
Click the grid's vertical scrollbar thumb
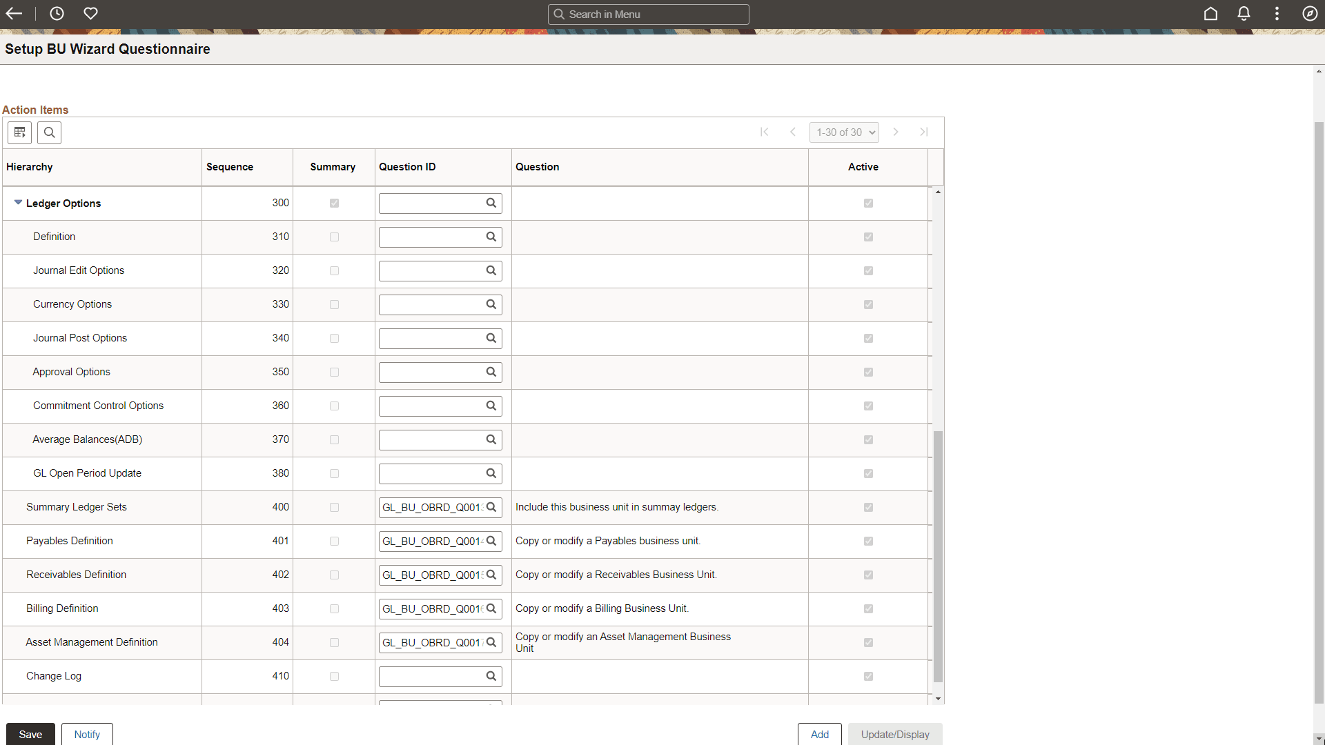click(938, 555)
